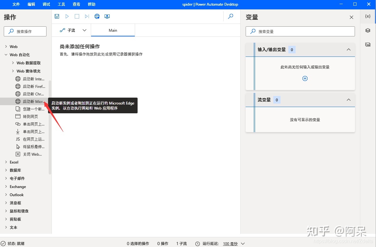Screen dimensions: 376x247
Task: Expand the 消息框 group
Action: tap(6, 203)
